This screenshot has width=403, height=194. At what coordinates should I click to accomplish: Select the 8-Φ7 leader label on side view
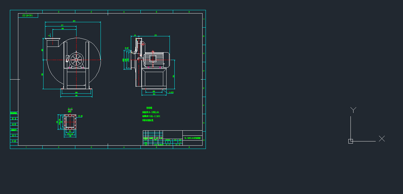pyautogui.click(x=127, y=48)
